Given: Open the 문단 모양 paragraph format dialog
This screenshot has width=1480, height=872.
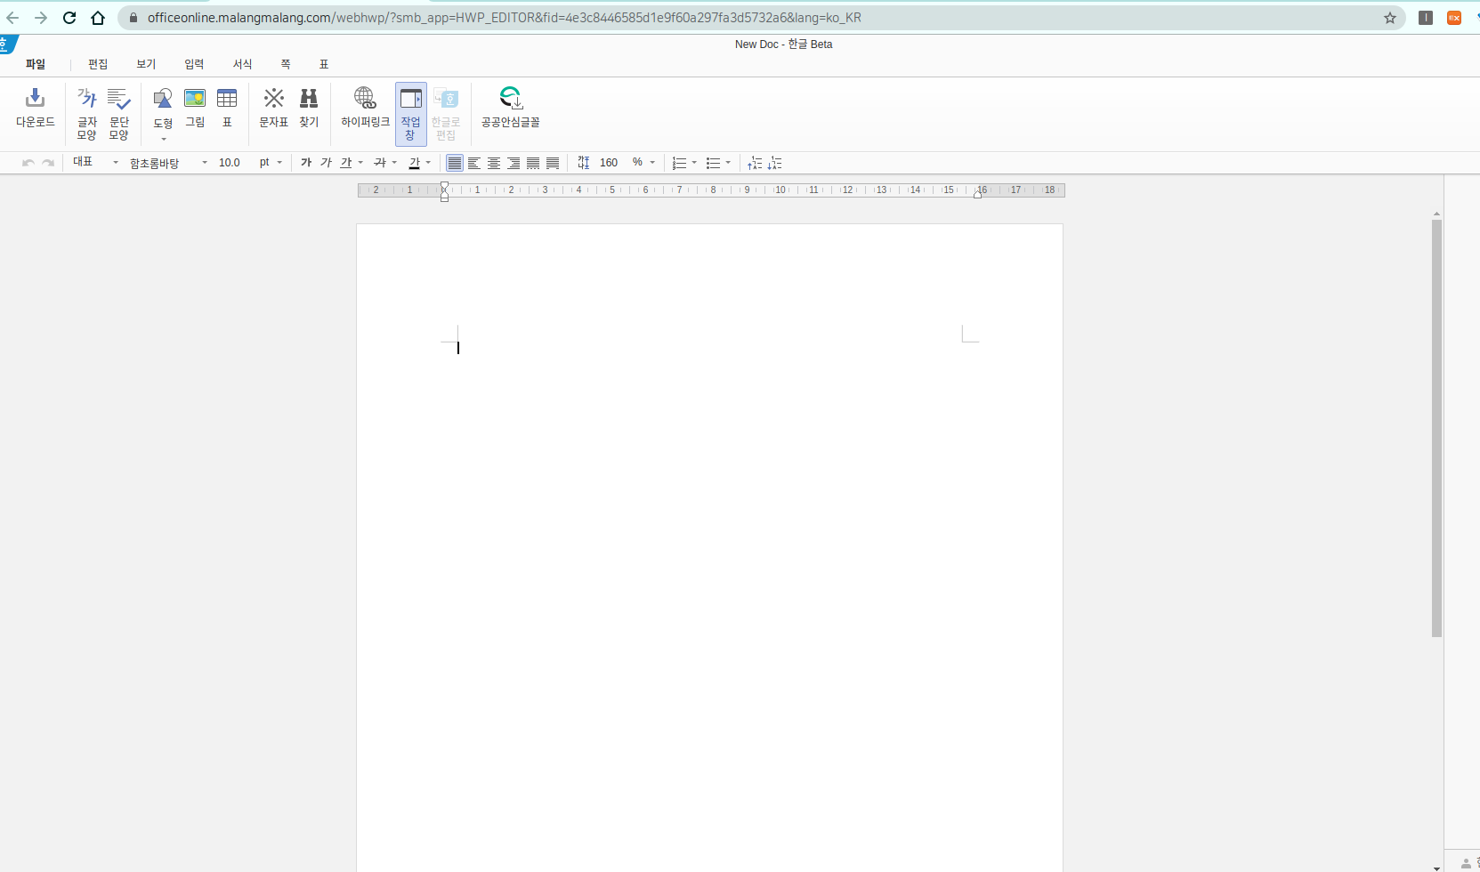Looking at the screenshot, I should point(118,99).
